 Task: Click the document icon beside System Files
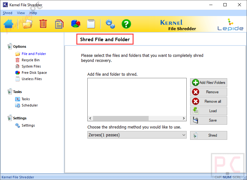(18, 66)
